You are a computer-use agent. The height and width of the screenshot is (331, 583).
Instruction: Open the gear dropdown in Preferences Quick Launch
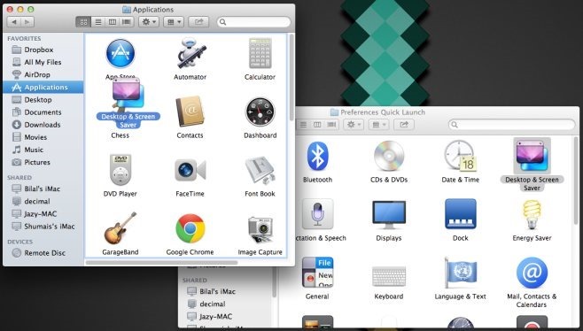[354, 125]
